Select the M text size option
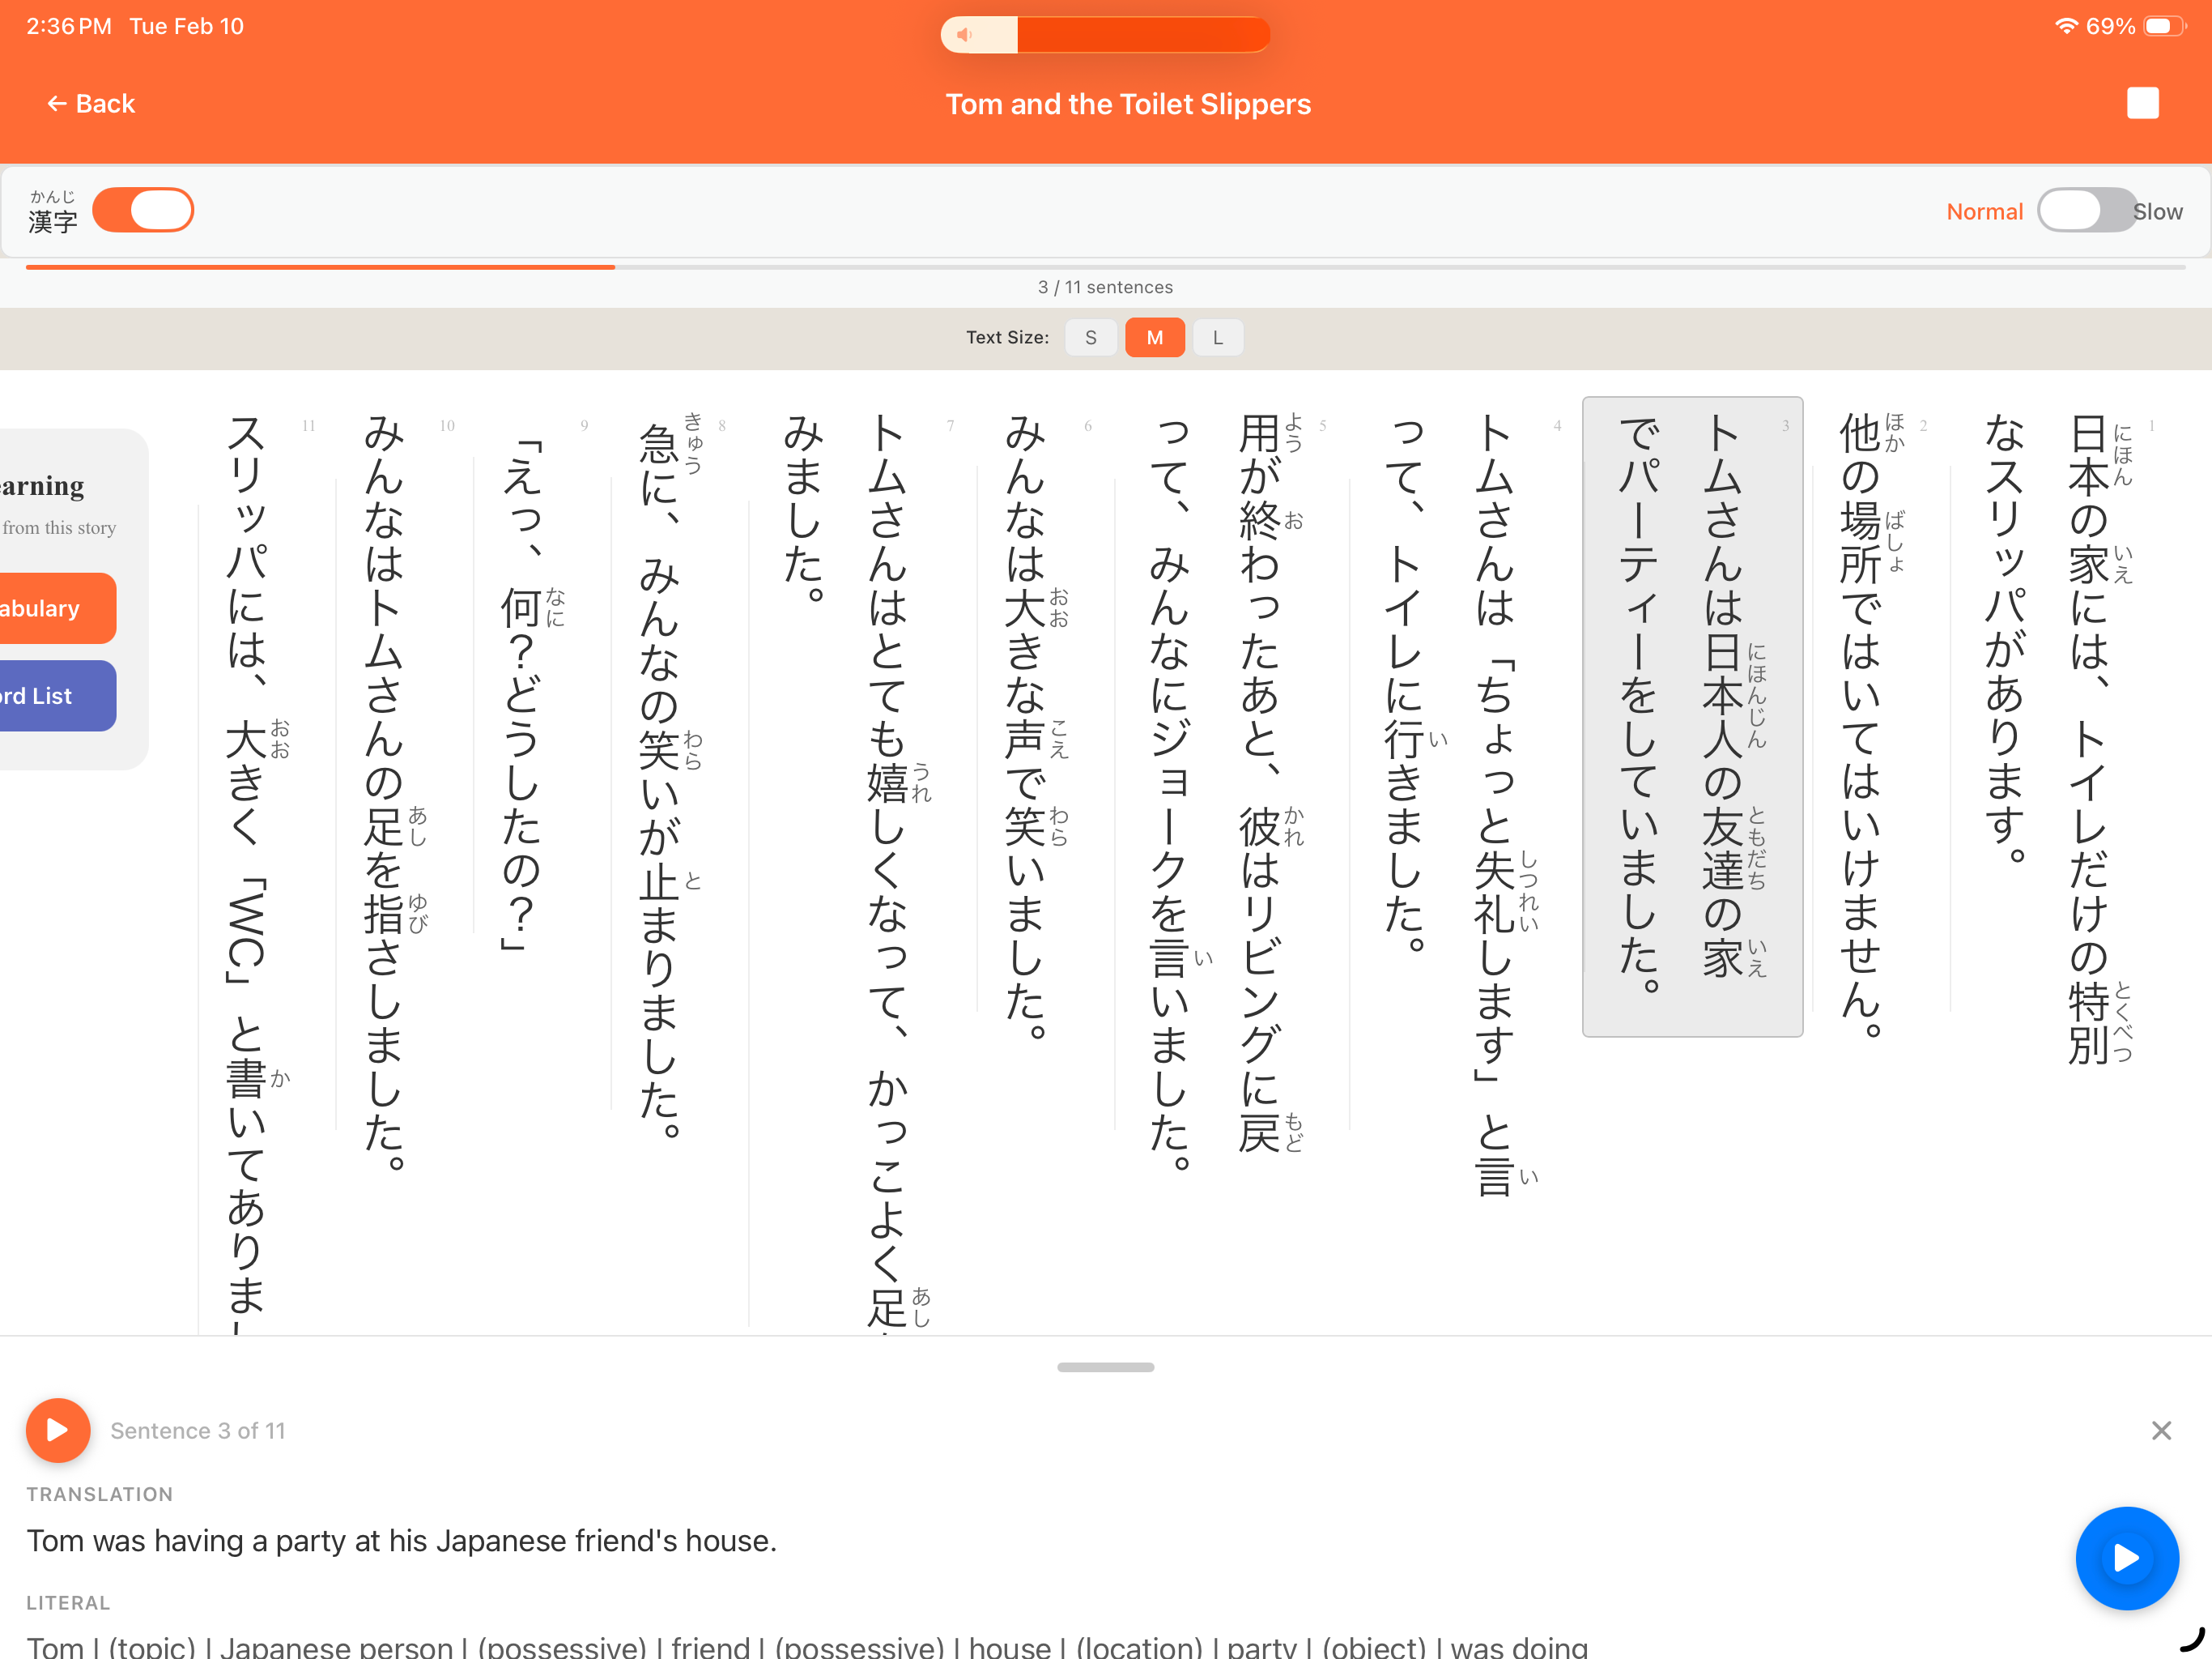 pyautogui.click(x=1154, y=337)
